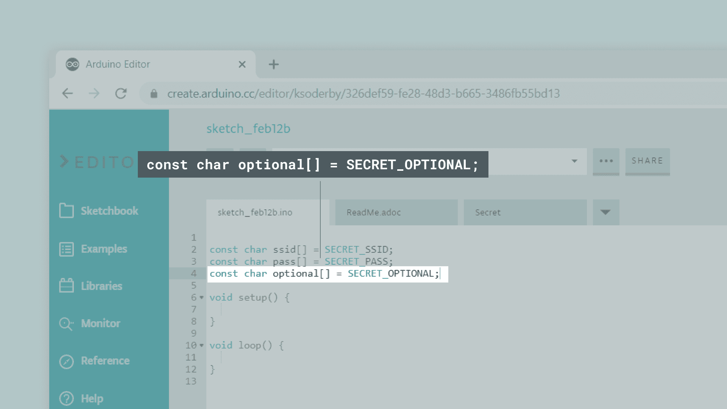Click the create.arduino.cc address bar
This screenshot has height=409, width=727.
tap(363, 94)
